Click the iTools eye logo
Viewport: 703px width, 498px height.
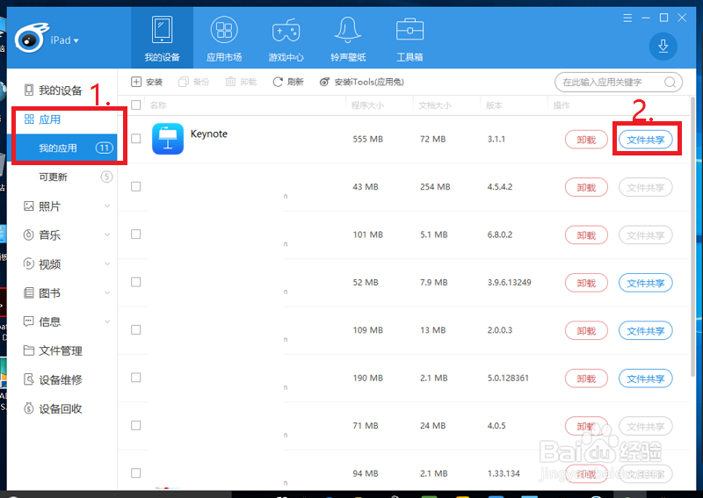[x=31, y=39]
